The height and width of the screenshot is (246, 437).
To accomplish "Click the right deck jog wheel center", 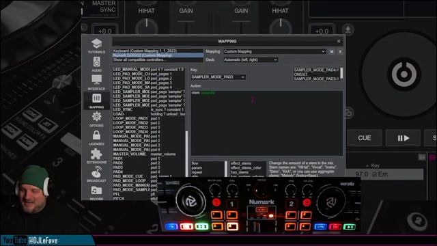I will (404, 74).
